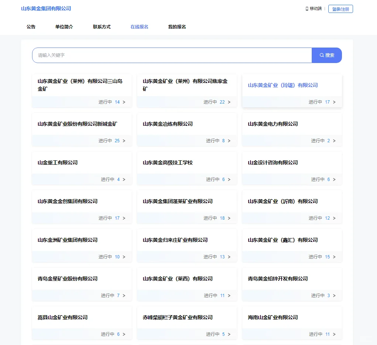Click the 进行中 10 count for 金洲矿业
The height and width of the screenshot is (345, 377).
(109, 257)
